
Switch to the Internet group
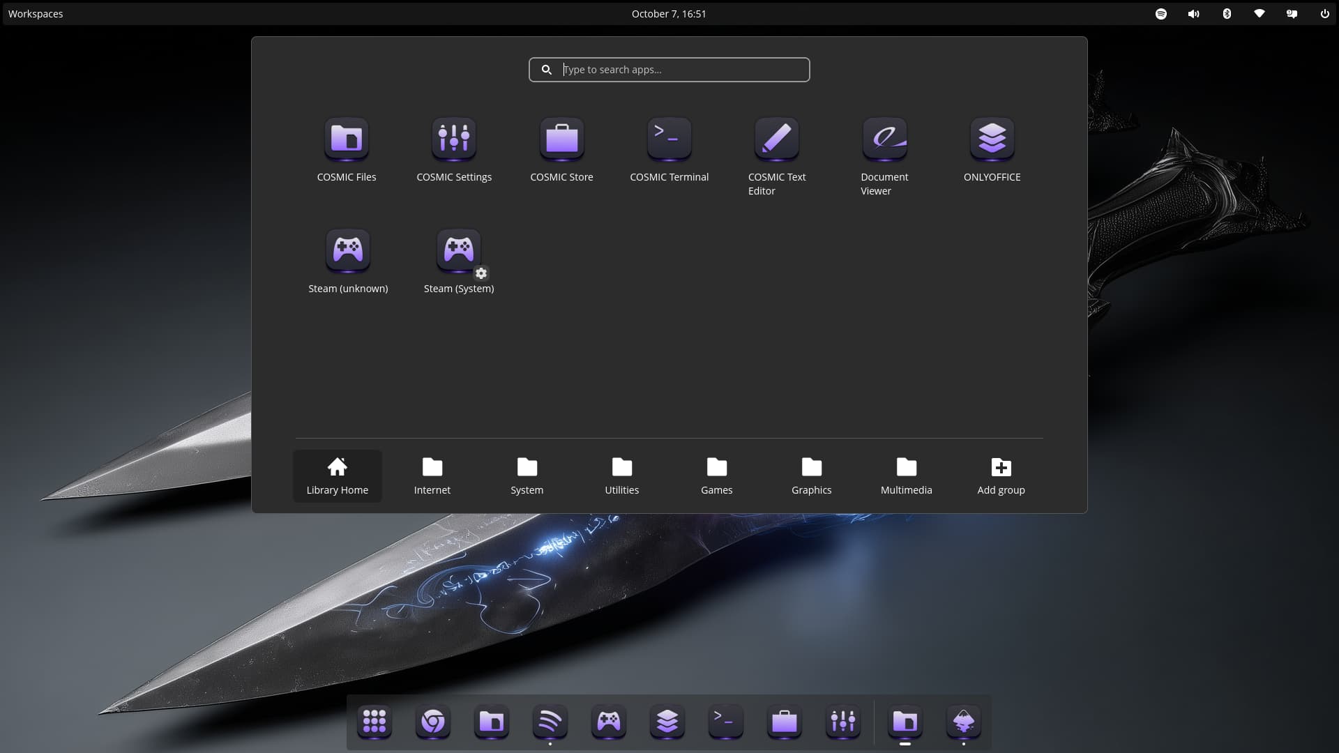[432, 476]
